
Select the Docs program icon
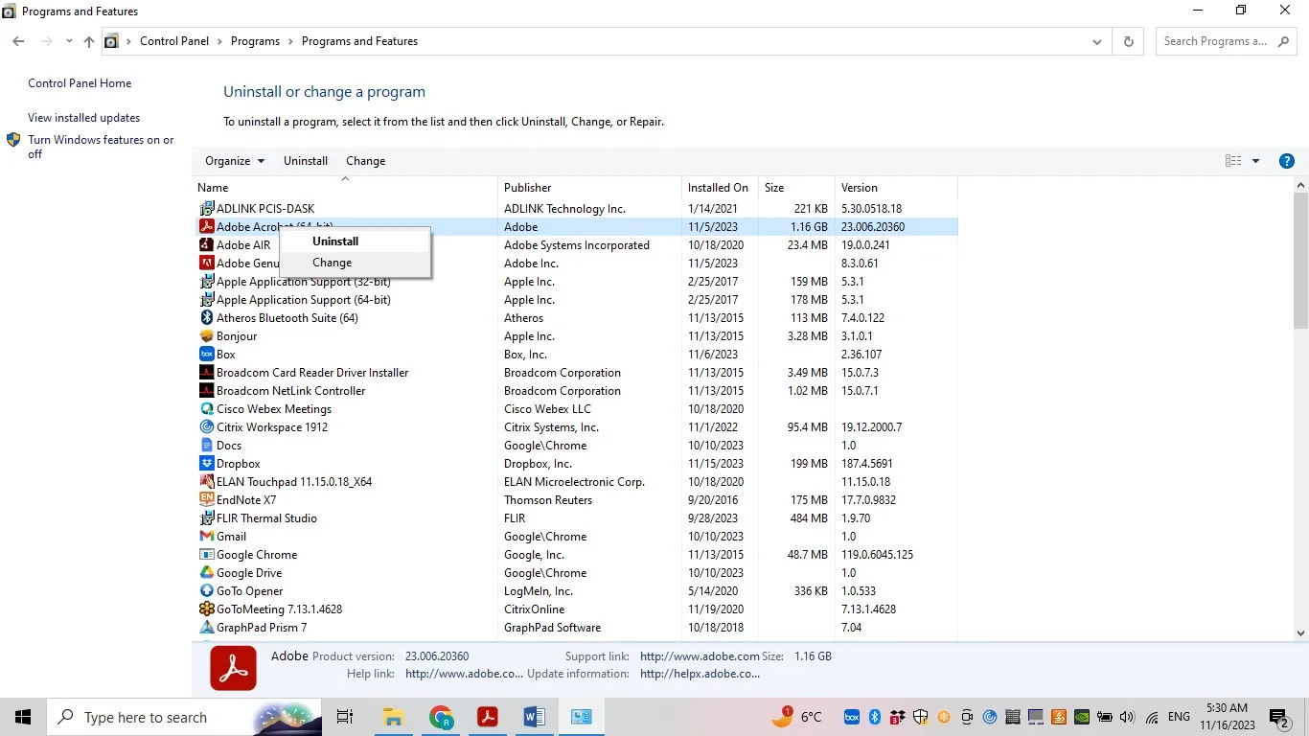206,446
